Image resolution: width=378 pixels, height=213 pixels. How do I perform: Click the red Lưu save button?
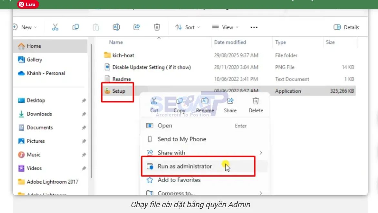pyautogui.click(x=27, y=5)
